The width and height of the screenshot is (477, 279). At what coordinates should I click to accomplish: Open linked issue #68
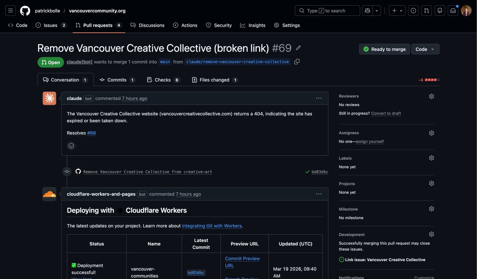coord(91,133)
